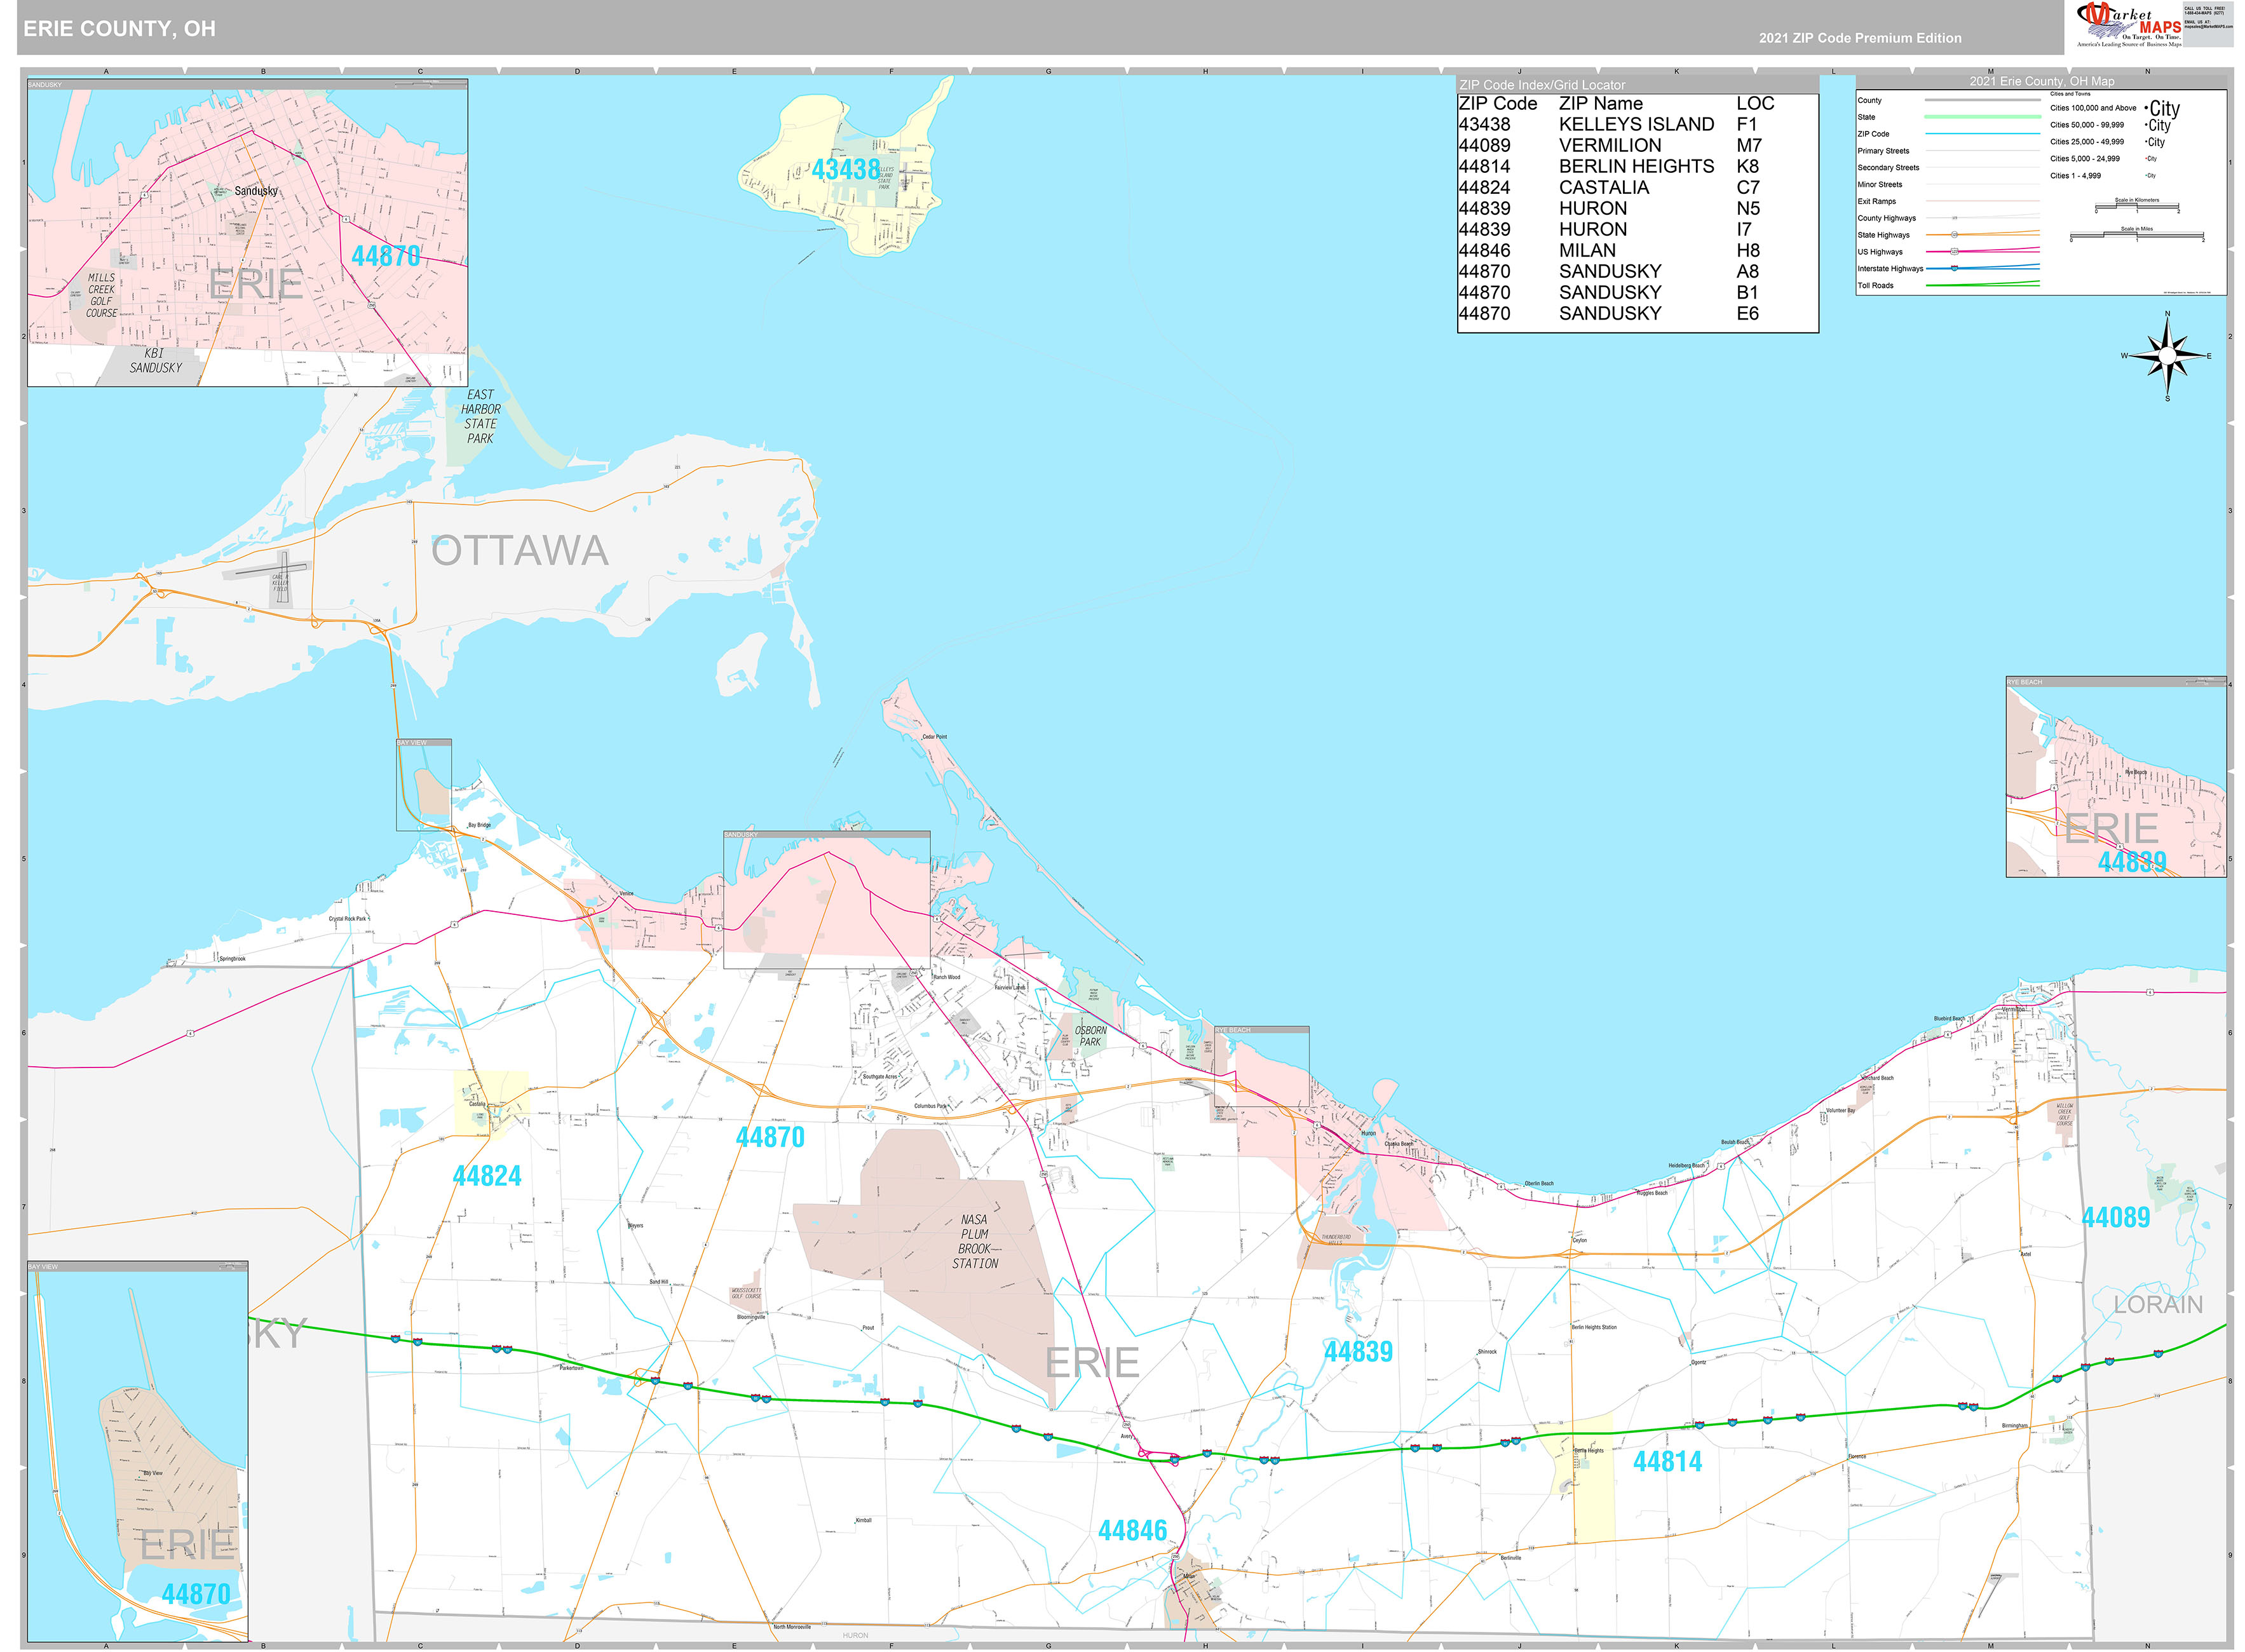Screen dimensions: 2245x1652
Task: Click the Interstate Highways shield in legend
Action: pyautogui.click(x=1954, y=268)
